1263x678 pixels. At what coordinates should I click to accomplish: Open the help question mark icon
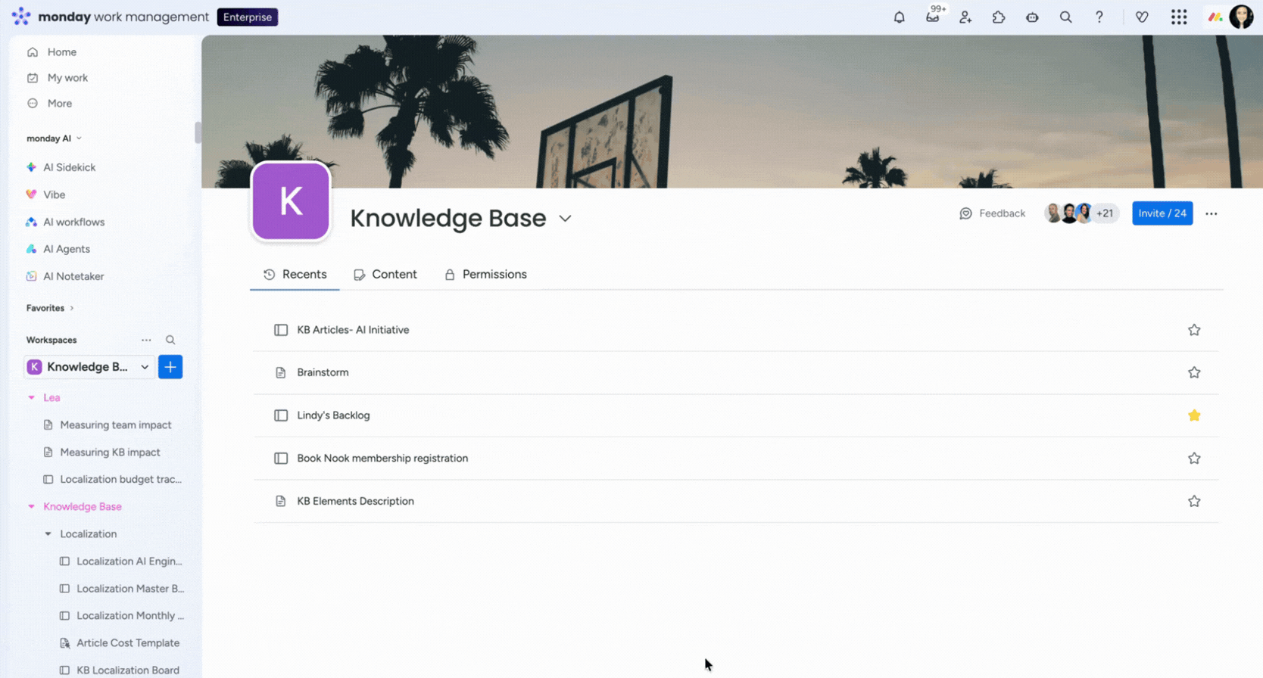1099,17
